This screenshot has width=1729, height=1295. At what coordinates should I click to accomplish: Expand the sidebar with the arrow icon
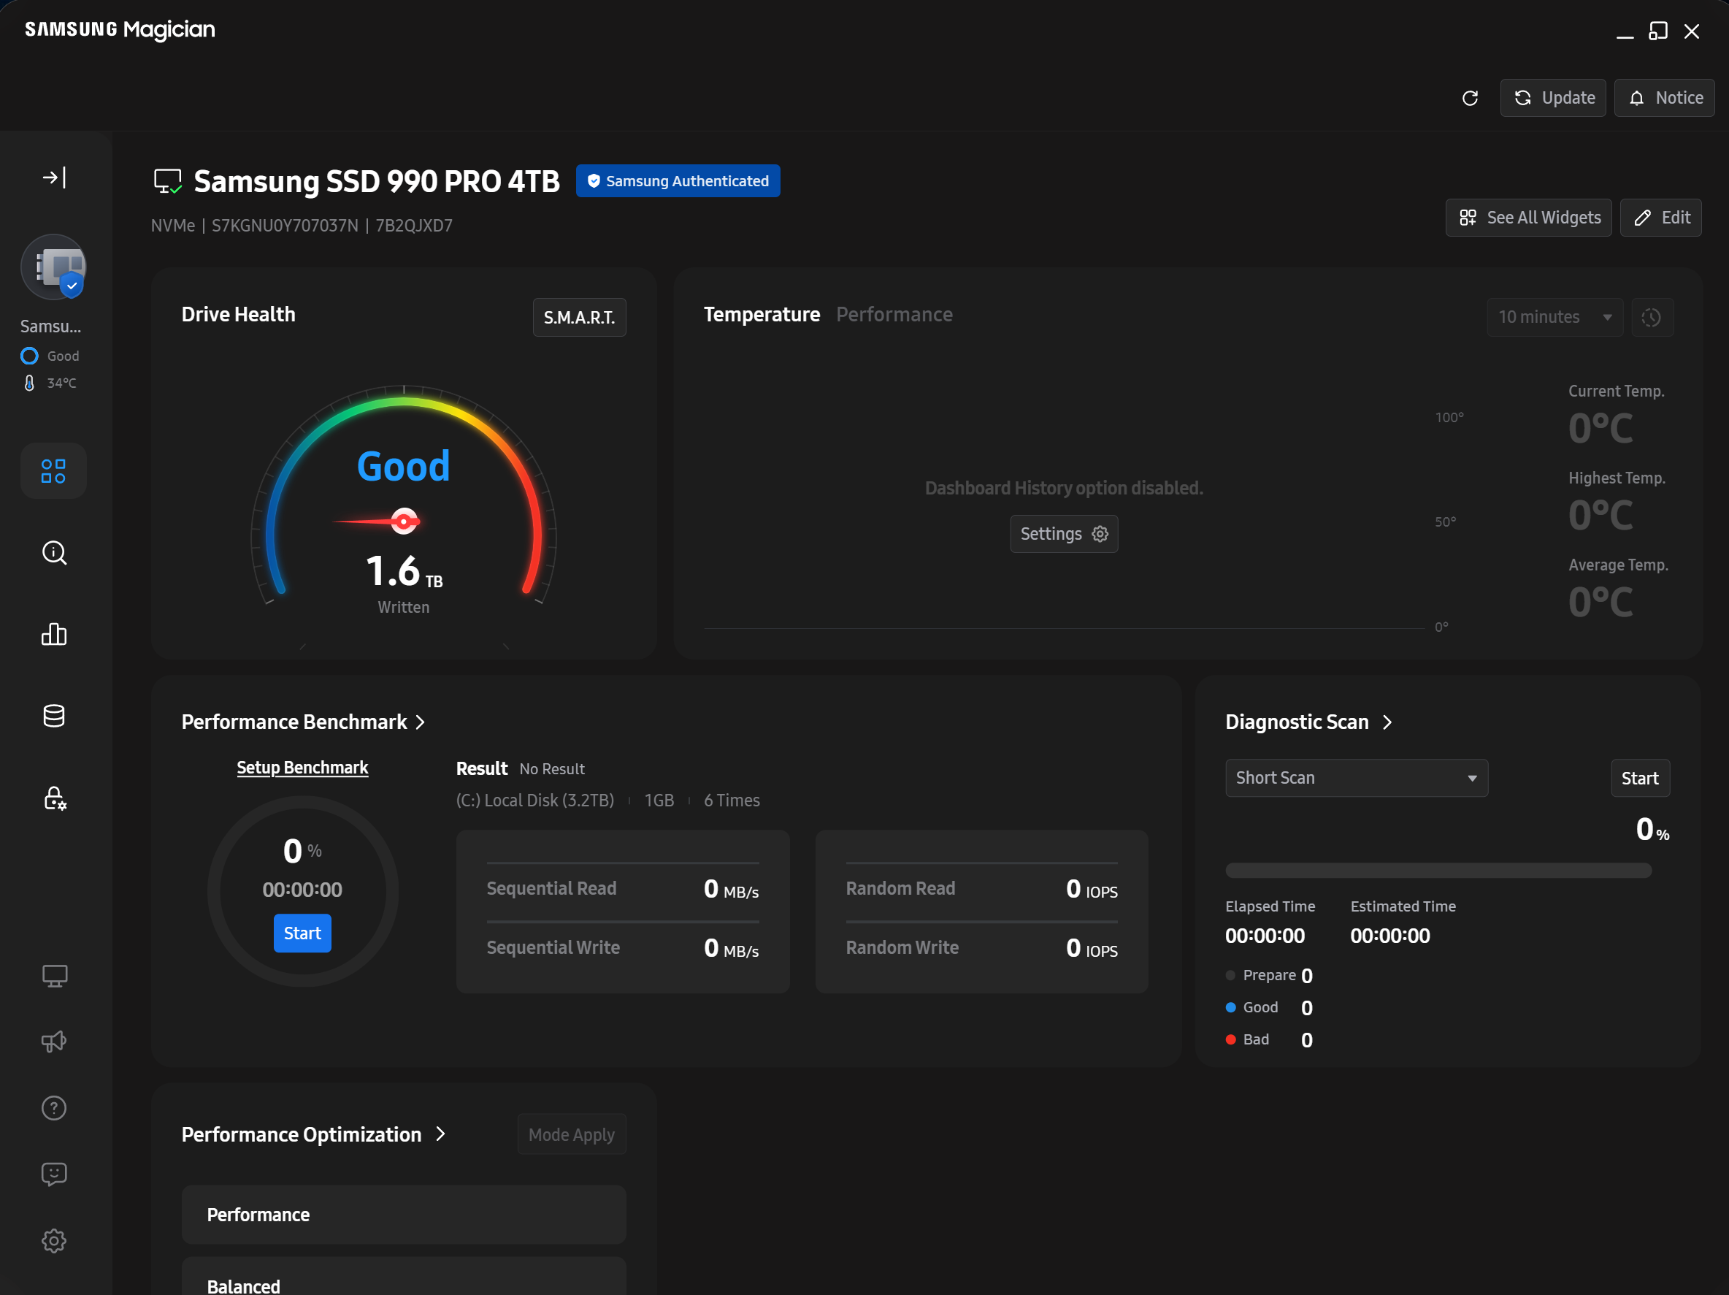tap(54, 177)
